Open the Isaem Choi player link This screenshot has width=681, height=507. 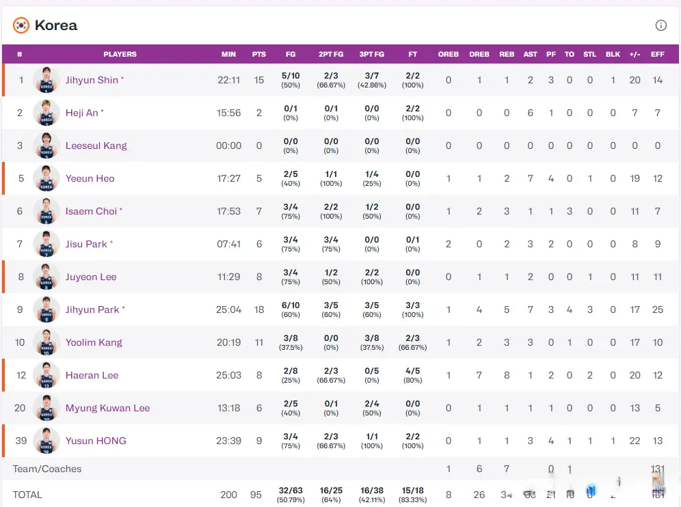[91, 211]
